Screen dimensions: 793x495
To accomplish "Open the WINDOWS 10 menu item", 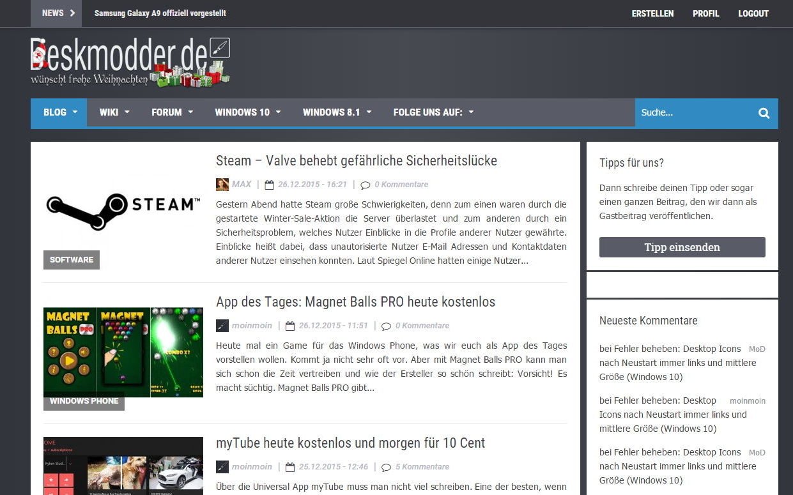I will click(242, 112).
